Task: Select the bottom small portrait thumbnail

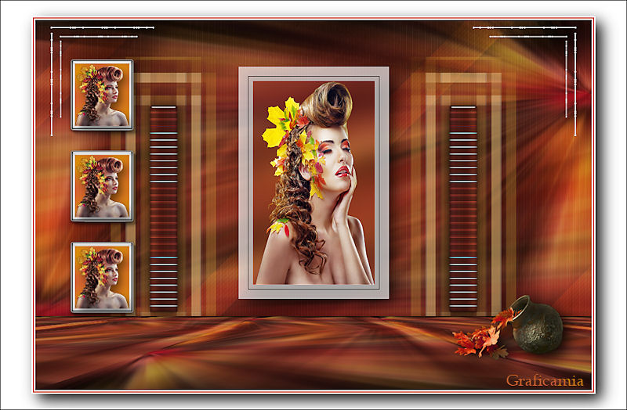Action: (x=102, y=277)
